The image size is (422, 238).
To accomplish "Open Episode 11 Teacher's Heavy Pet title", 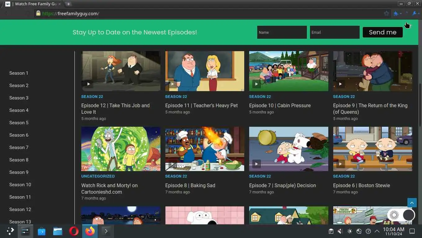I will click(x=201, y=105).
